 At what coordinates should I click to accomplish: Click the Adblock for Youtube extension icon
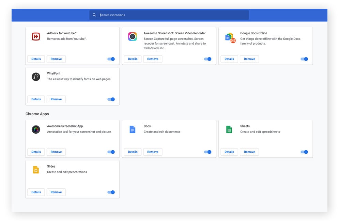coord(36,36)
